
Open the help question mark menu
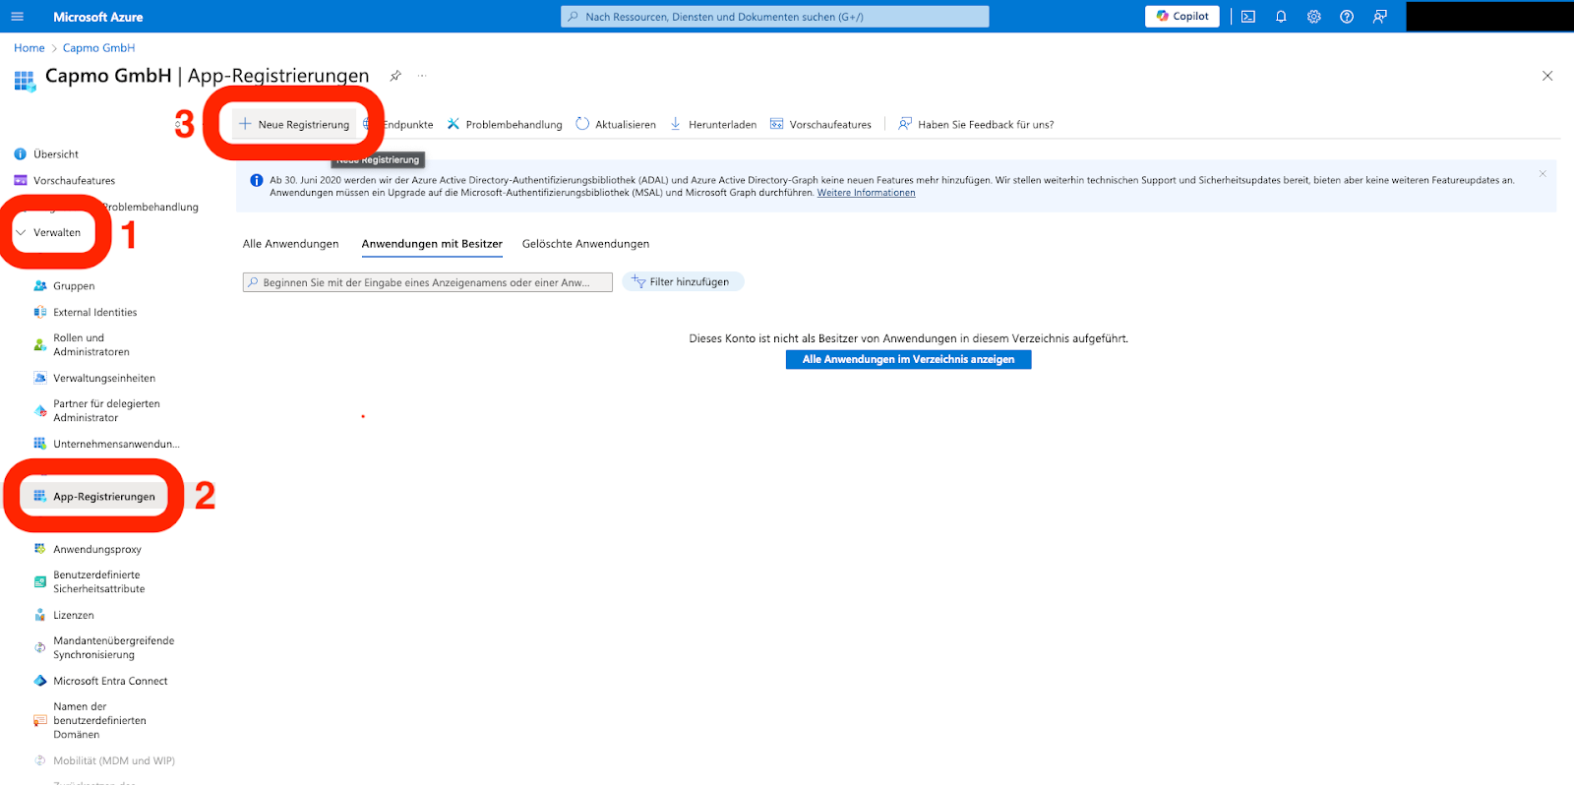pos(1347,17)
